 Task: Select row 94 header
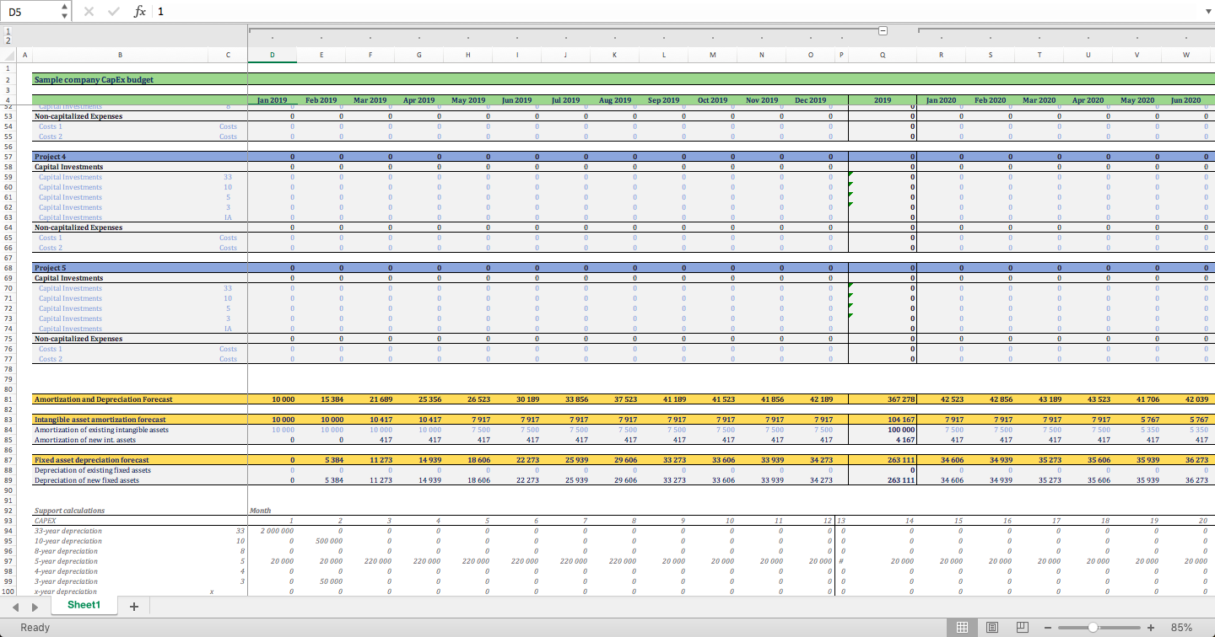(x=8, y=531)
